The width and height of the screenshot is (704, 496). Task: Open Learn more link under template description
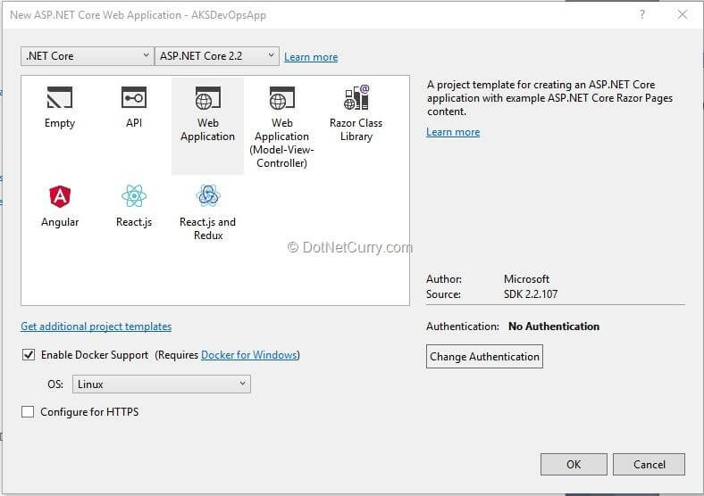(453, 132)
